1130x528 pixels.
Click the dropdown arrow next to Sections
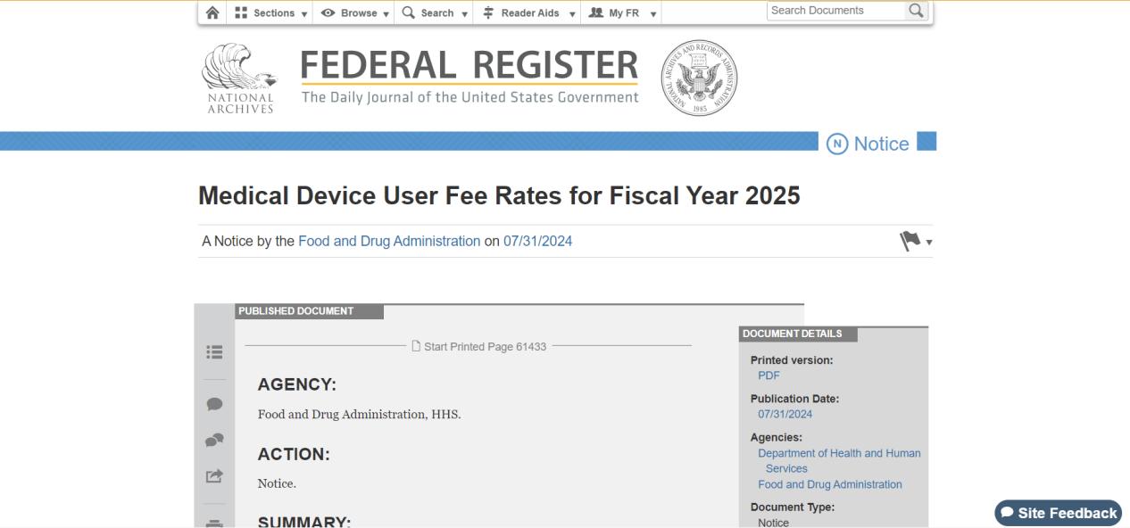(304, 14)
